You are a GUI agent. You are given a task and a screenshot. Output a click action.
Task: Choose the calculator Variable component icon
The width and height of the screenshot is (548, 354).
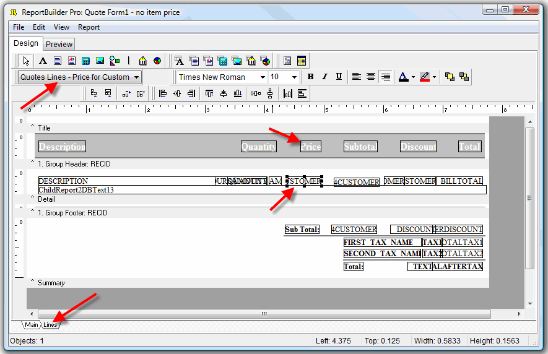(86, 61)
